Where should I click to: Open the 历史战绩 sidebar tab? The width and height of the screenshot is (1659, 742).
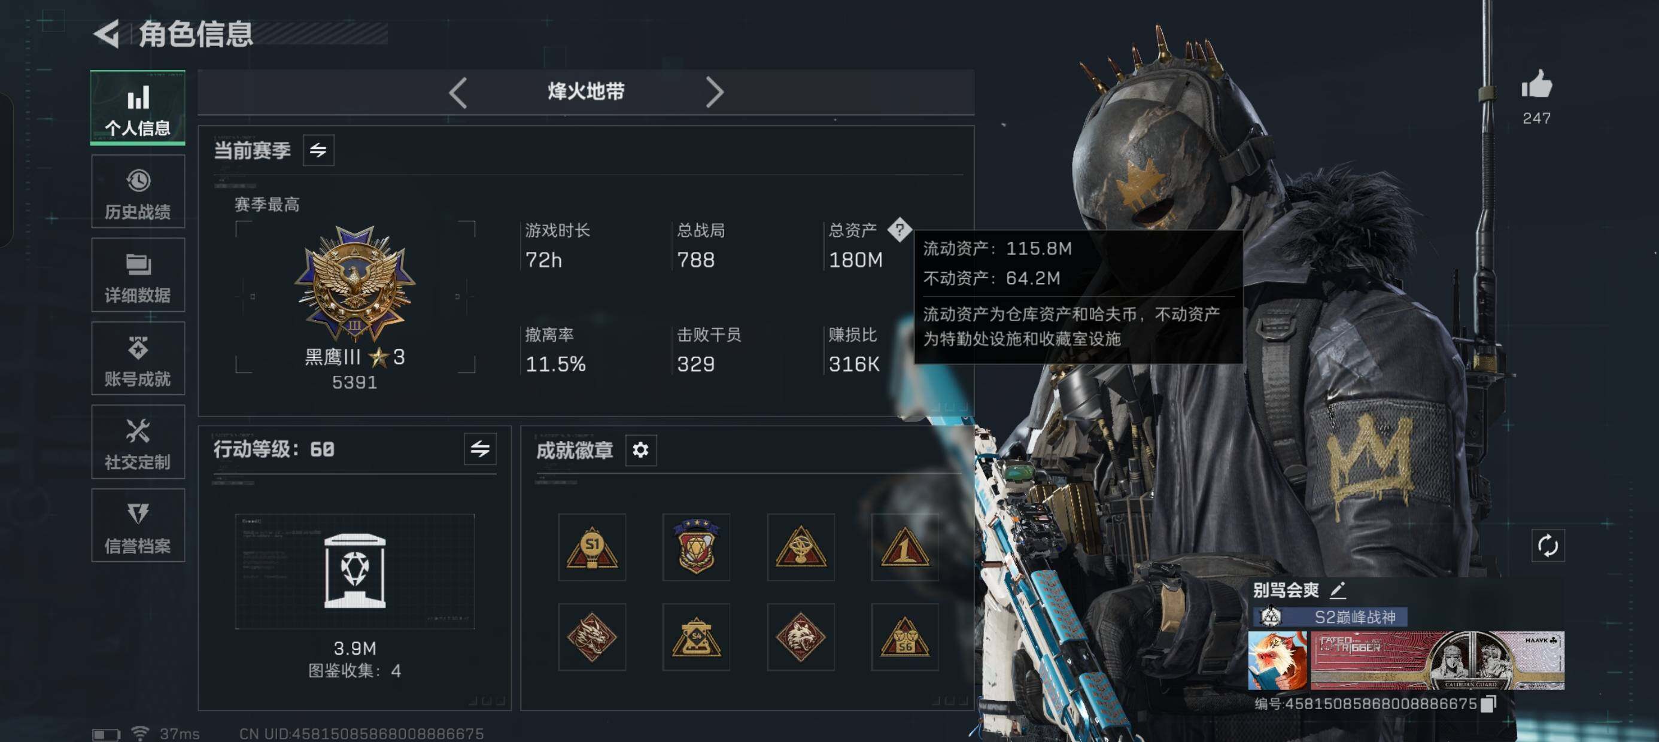(138, 192)
